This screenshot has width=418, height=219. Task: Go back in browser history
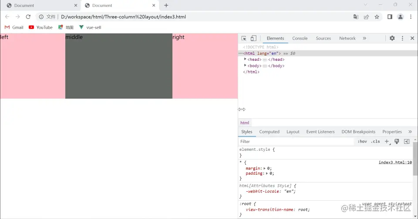(x=7, y=17)
